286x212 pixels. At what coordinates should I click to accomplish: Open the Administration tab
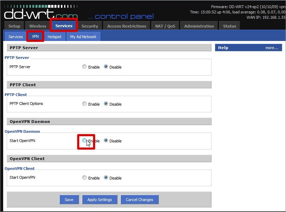[x=199, y=26]
